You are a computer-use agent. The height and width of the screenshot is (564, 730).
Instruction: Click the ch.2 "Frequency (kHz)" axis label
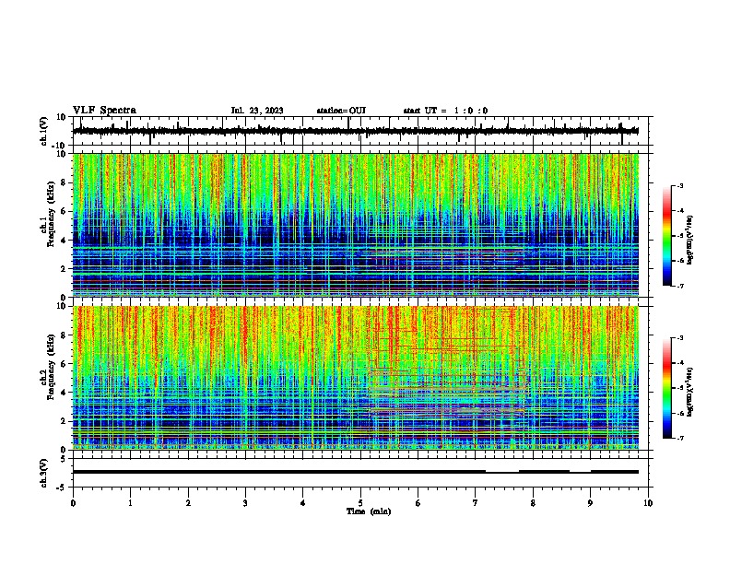coord(51,367)
